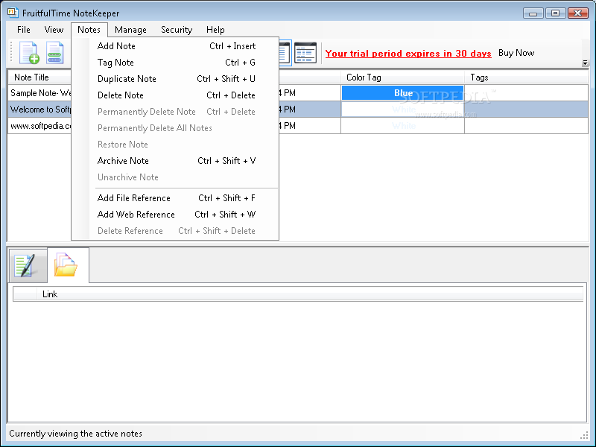Click the trial period expires link
Screen dimensions: 596x447
(408, 53)
